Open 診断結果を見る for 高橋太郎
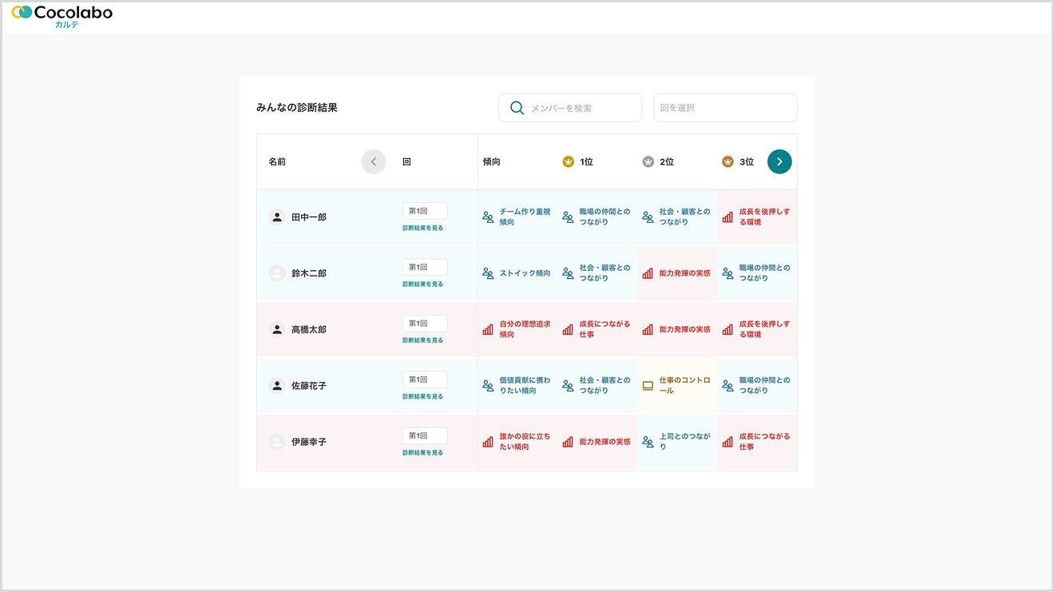Image resolution: width=1054 pixels, height=592 pixels. tap(424, 340)
